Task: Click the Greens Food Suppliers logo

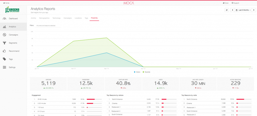Action: pos(12,10)
